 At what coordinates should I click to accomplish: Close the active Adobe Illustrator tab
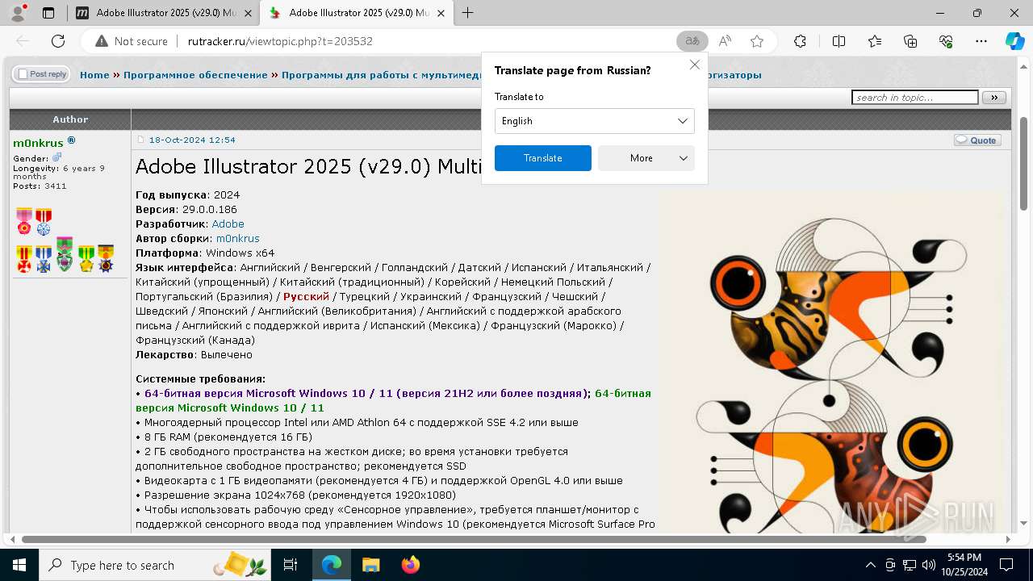point(441,13)
